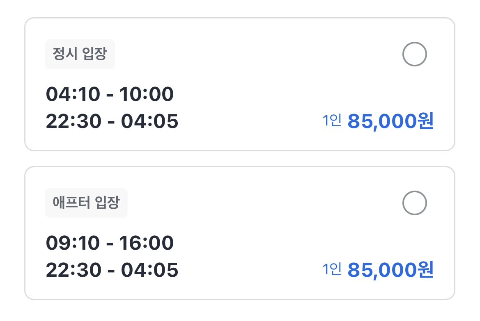480x321 pixels.
Task: Click 22:30 - 04:05 in the 애프터 입장 card
Action: (112, 270)
